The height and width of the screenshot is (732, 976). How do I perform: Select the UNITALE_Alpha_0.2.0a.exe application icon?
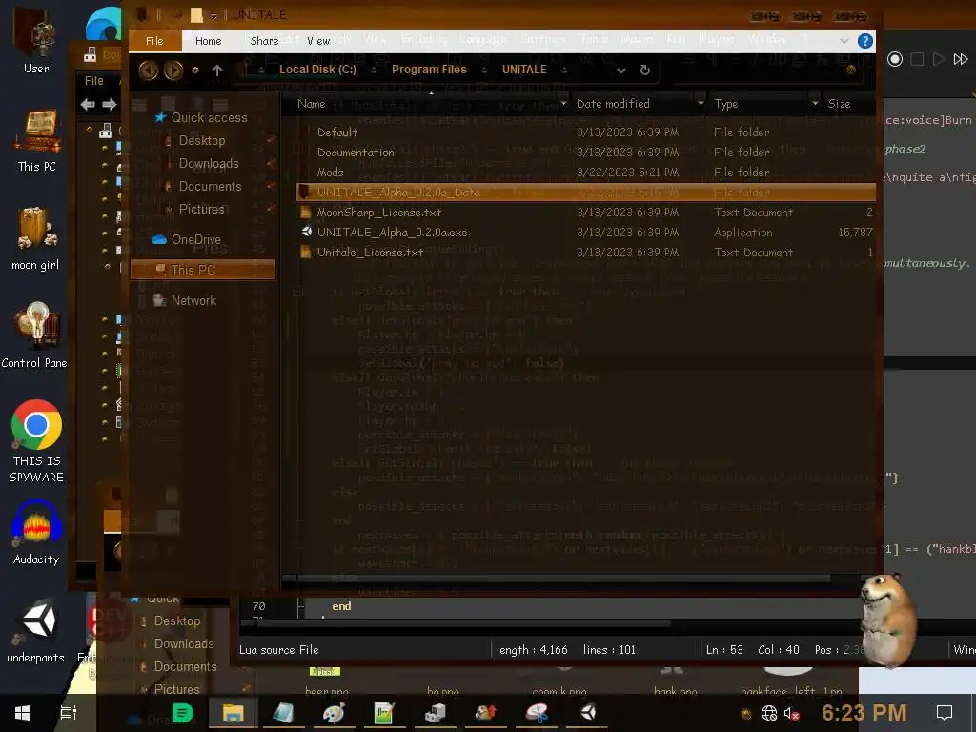[306, 232]
